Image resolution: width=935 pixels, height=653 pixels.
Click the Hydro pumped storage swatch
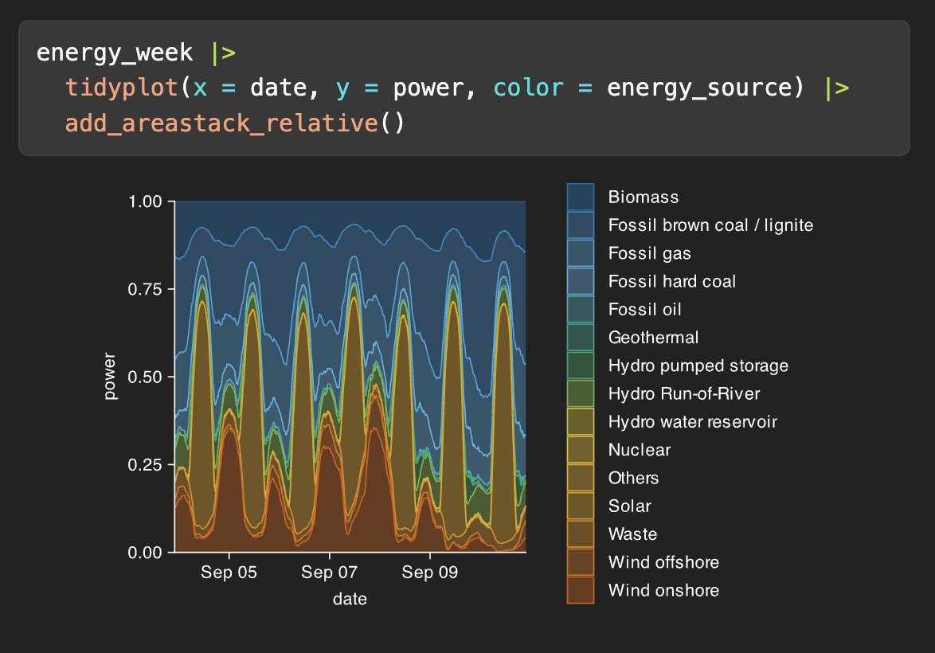pyautogui.click(x=581, y=366)
